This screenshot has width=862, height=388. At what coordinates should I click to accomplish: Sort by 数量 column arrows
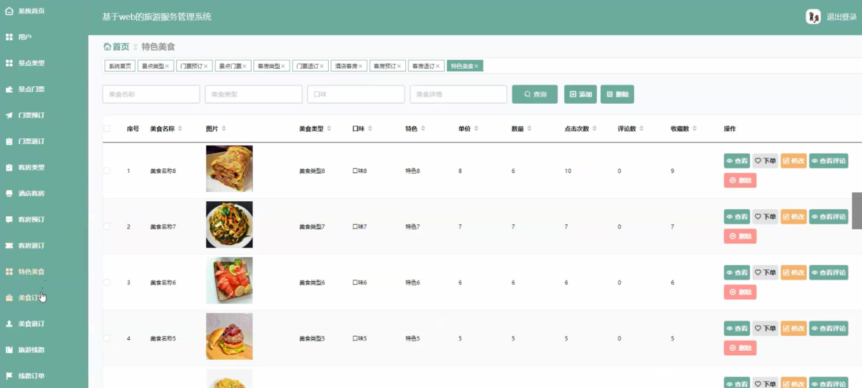point(529,129)
